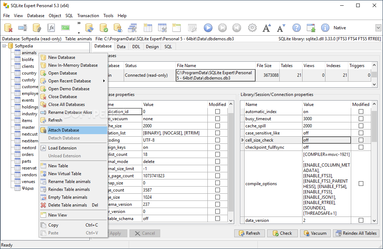Click connection properties scroll down arrow
This screenshot has width=383, height=249.
[374, 221]
